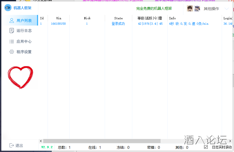
Task: Click the gray-haired avatar icon
Action: click(197, 8)
